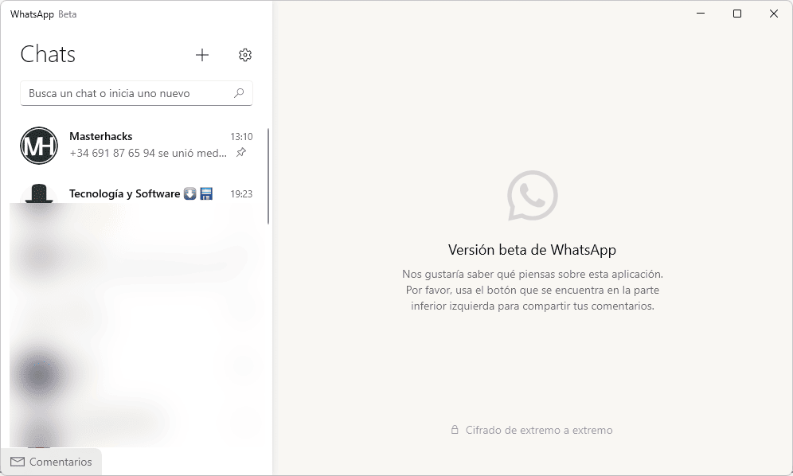
Task: Minimize the WhatsApp window
Action: pyautogui.click(x=701, y=14)
